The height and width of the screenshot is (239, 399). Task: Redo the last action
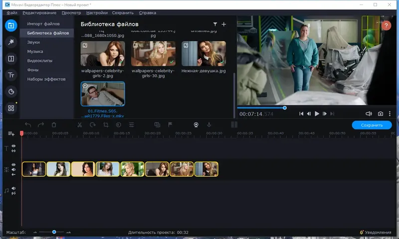41,124
